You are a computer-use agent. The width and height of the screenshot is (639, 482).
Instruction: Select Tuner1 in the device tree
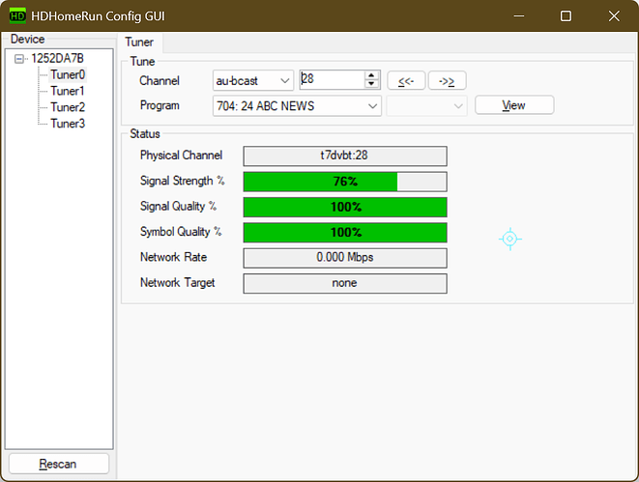68,91
